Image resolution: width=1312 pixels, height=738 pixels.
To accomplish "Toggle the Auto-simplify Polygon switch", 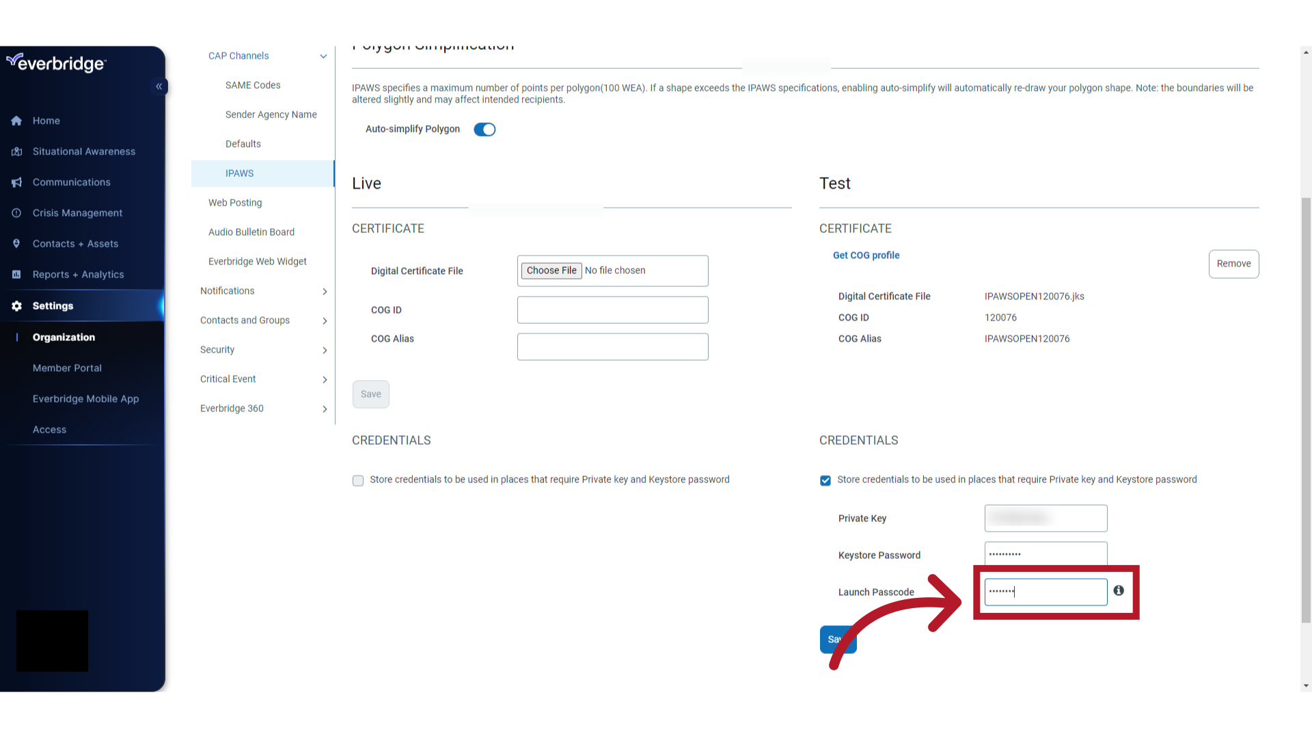I will pos(484,129).
